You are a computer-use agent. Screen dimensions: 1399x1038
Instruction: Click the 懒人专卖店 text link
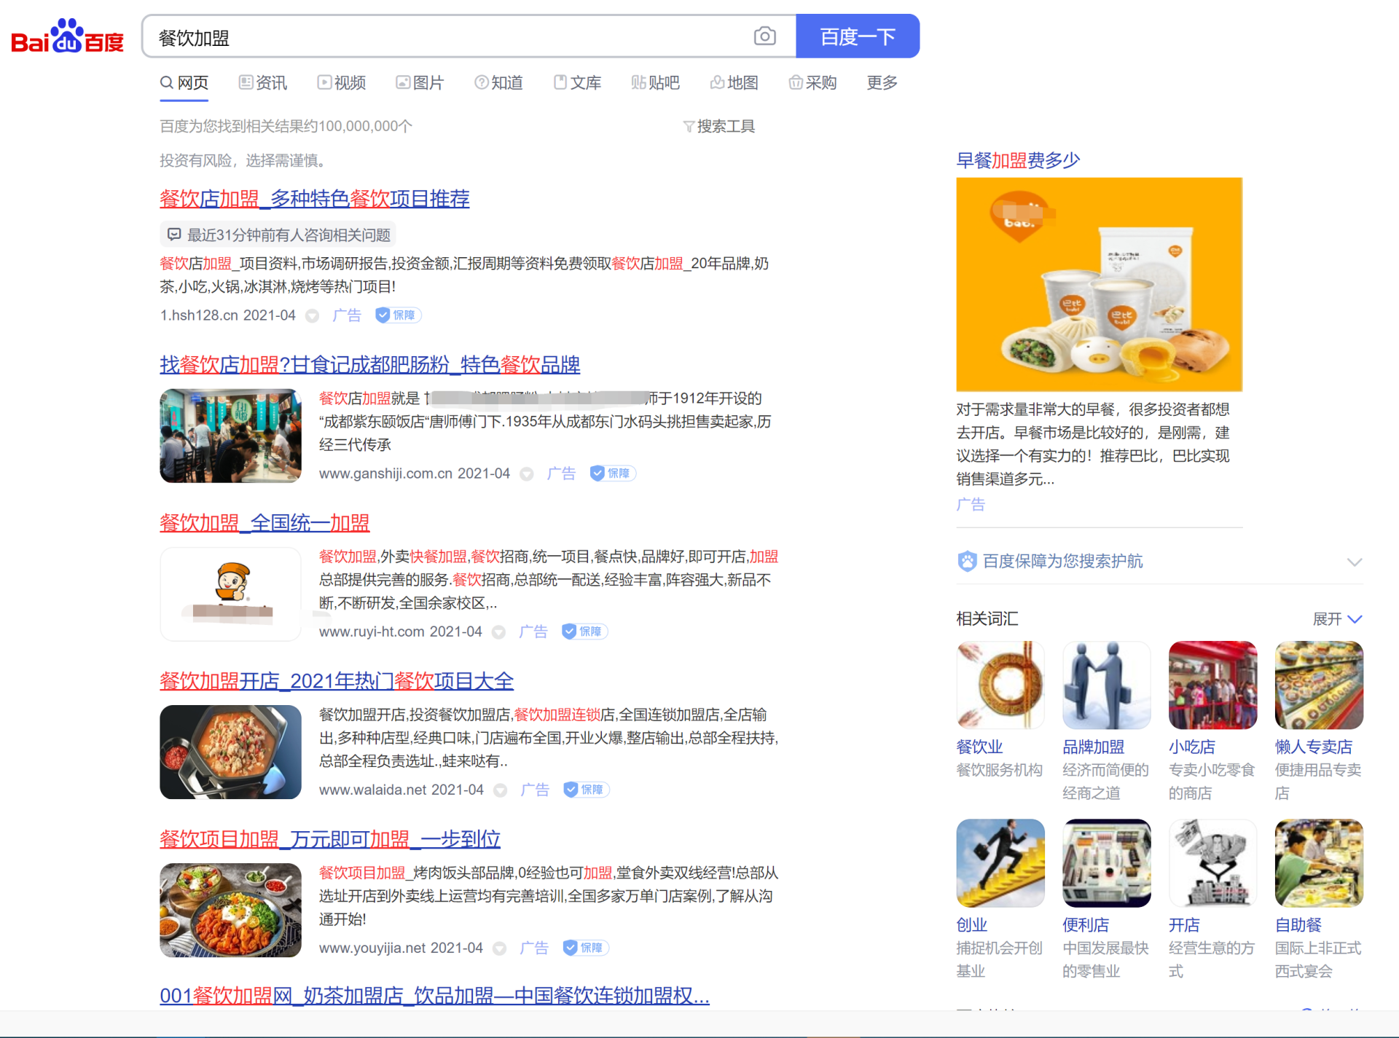1314,747
